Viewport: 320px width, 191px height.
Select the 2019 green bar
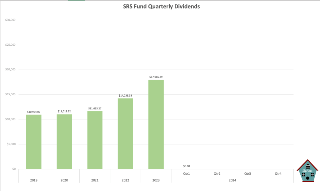pos(34,142)
